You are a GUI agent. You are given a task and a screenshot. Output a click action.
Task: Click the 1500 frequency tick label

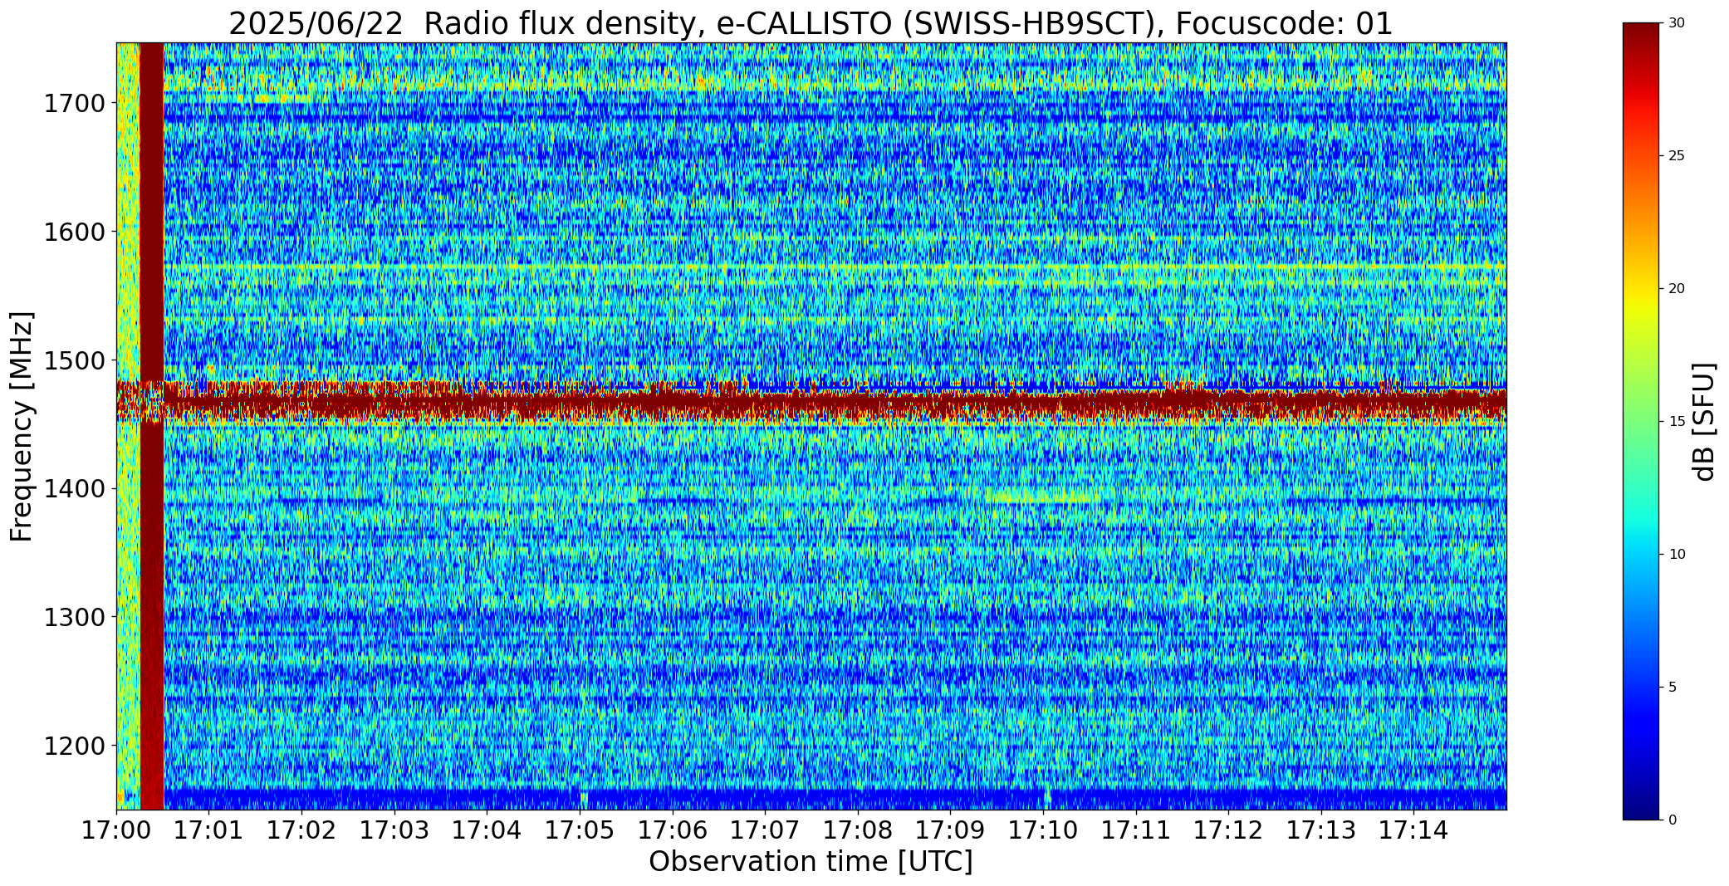point(74,360)
